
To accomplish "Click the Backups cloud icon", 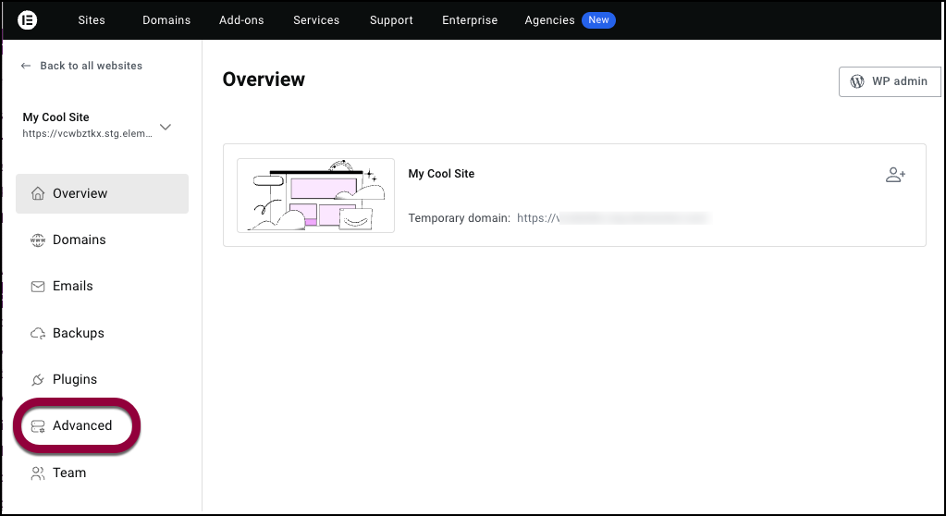I will 38,333.
